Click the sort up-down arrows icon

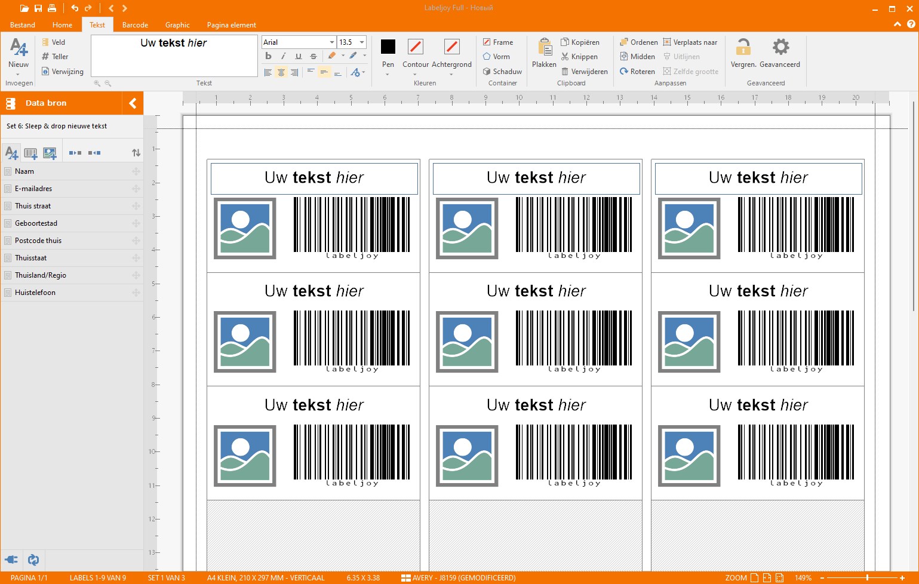click(x=136, y=153)
